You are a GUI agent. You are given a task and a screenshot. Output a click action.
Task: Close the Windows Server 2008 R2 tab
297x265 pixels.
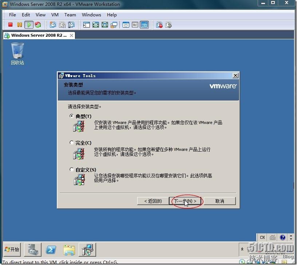point(71,35)
